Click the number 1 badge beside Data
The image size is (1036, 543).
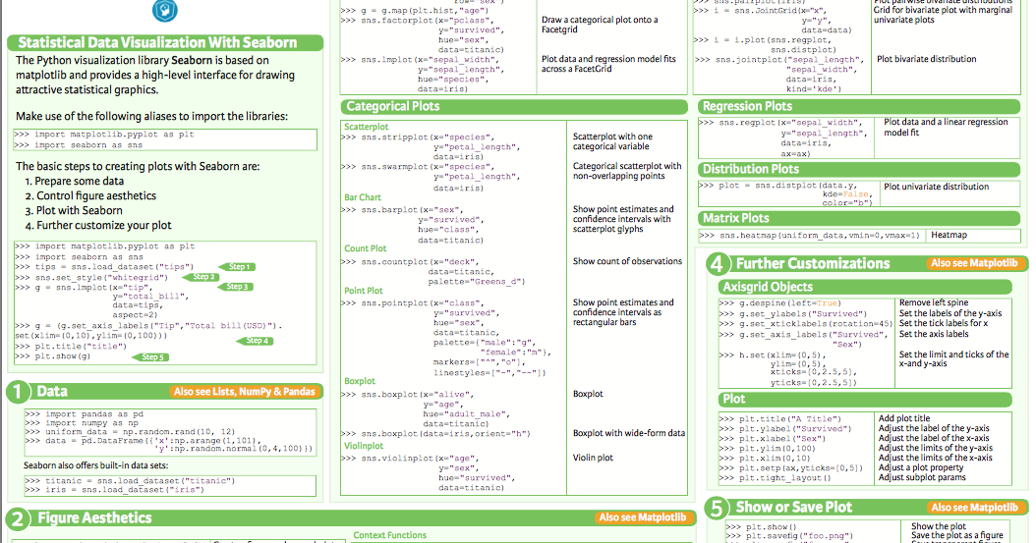18,392
